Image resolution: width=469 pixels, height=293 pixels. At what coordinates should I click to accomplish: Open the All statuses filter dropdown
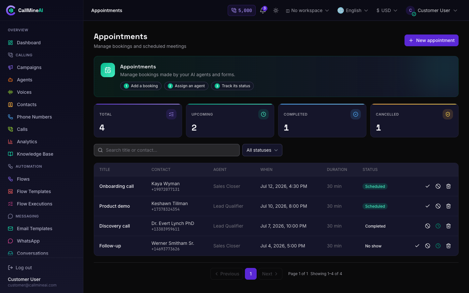262,150
